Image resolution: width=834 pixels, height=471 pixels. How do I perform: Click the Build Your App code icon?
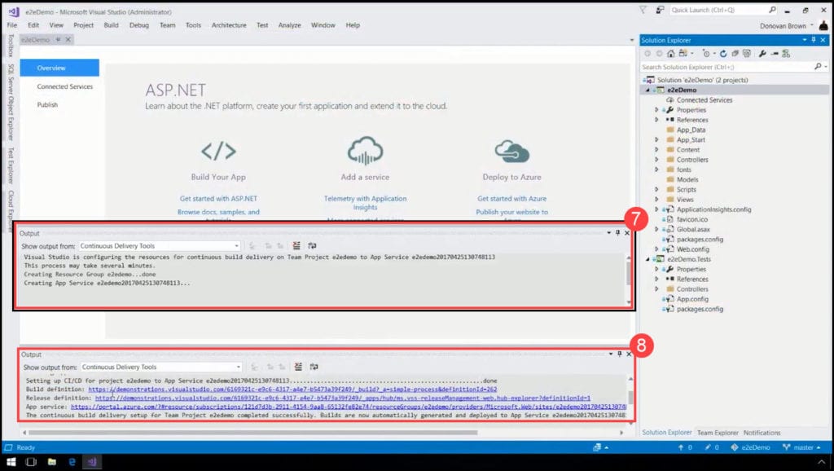[218, 151]
